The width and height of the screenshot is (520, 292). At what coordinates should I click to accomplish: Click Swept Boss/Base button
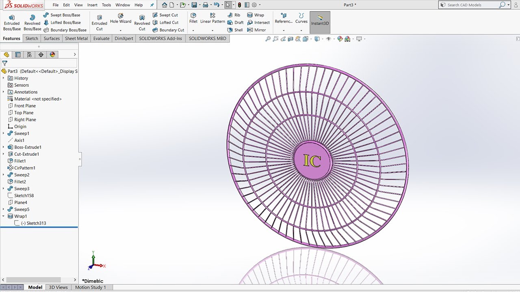coord(62,15)
